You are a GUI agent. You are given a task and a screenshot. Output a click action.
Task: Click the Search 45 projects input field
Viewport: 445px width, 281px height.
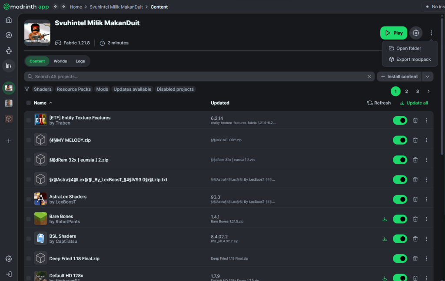pos(196,76)
